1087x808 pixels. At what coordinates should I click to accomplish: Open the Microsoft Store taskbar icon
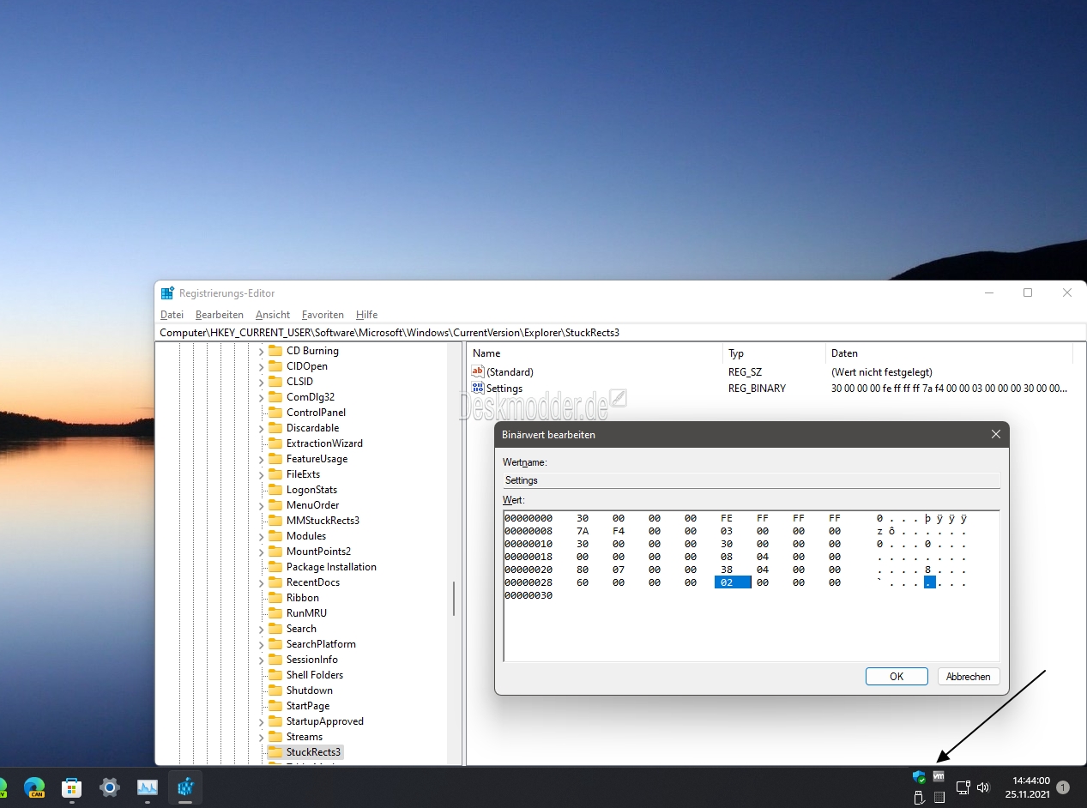(71, 787)
